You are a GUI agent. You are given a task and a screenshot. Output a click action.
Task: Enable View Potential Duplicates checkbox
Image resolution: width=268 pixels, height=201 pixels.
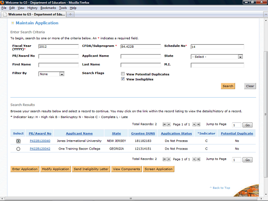[x=123, y=74]
